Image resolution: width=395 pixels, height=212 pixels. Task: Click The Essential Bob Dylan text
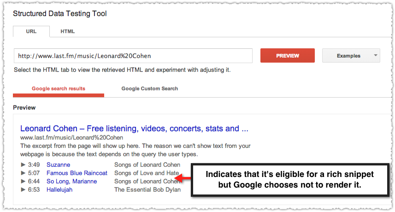pyautogui.click(x=147, y=189)
